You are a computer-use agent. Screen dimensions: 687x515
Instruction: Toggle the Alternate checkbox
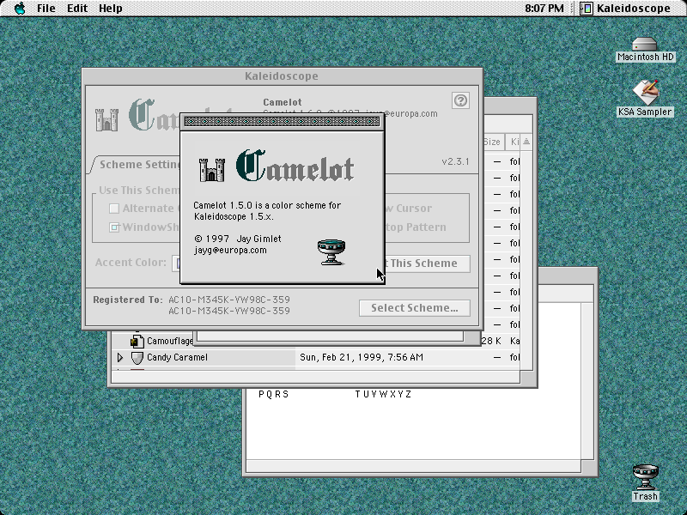[114, 209]
